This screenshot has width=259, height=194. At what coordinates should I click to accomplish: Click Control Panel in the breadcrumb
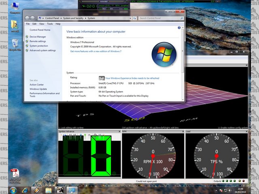[x=52, y=18]
